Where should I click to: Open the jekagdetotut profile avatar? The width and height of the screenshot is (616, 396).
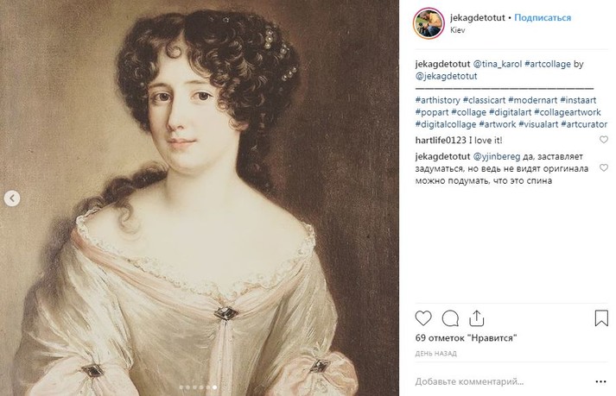[x=429, y=23]
